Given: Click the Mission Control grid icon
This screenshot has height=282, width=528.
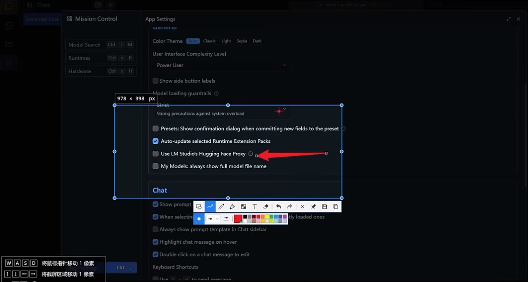Looking at the screenshot, I should click(69, 19).
